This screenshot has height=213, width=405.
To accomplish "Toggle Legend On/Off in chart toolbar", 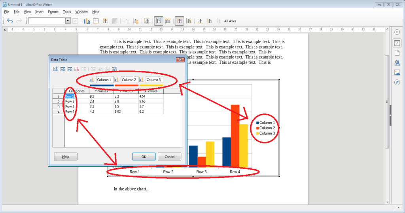I will pos(159,21).
